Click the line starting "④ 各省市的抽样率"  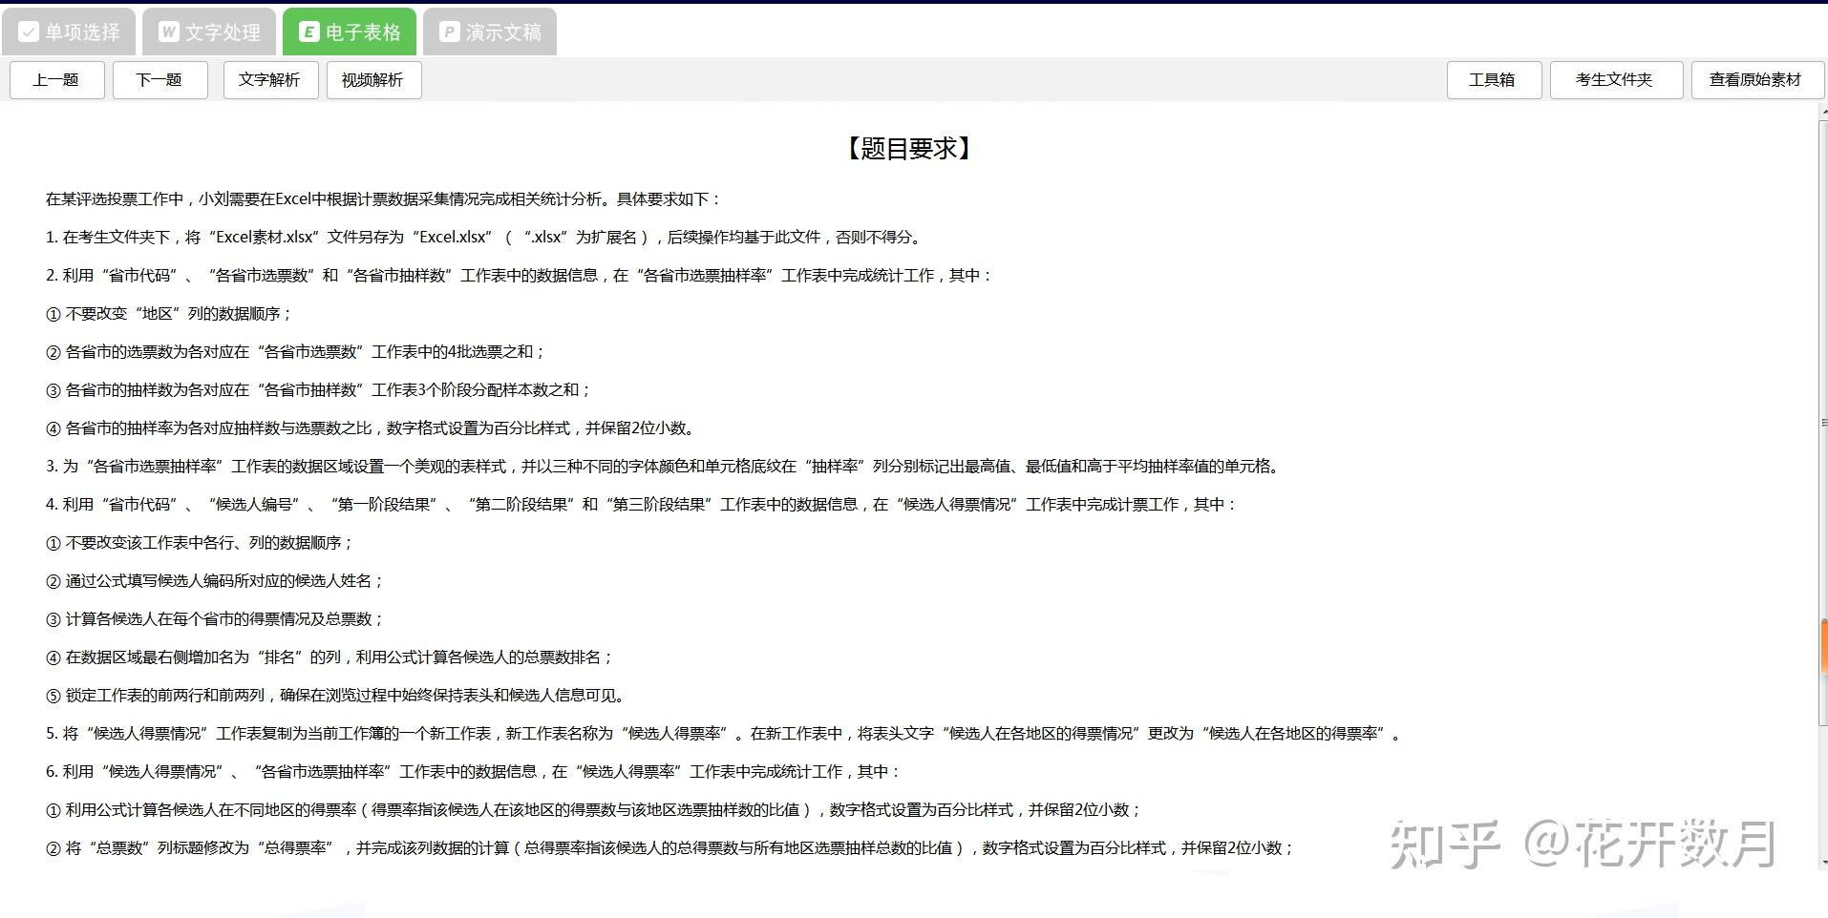pyautogui.click(x=373, y=428)
